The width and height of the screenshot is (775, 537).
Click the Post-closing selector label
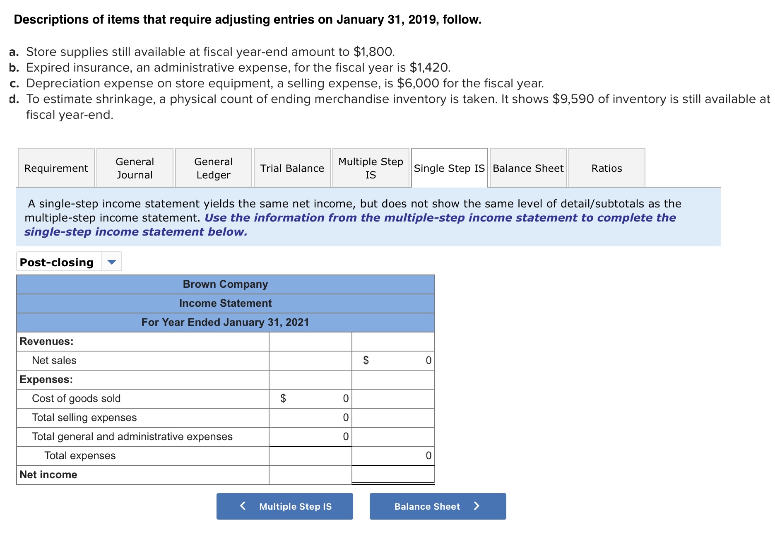coord(57,262)
